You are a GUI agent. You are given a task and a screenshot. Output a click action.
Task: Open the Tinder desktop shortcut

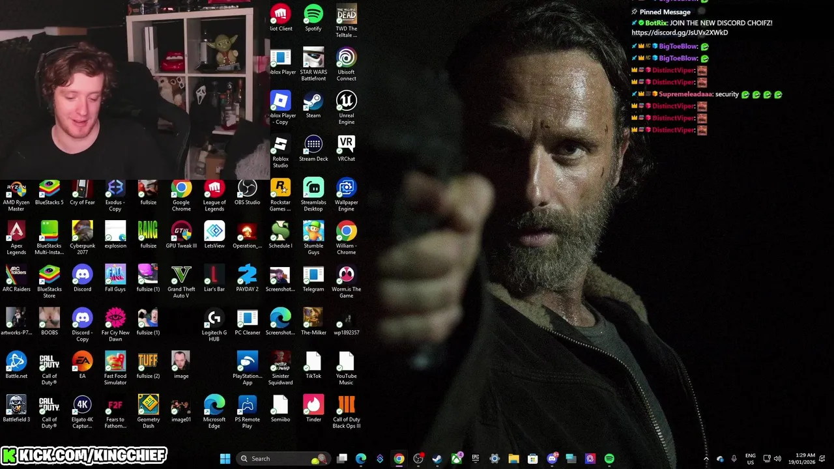(313, 408)
